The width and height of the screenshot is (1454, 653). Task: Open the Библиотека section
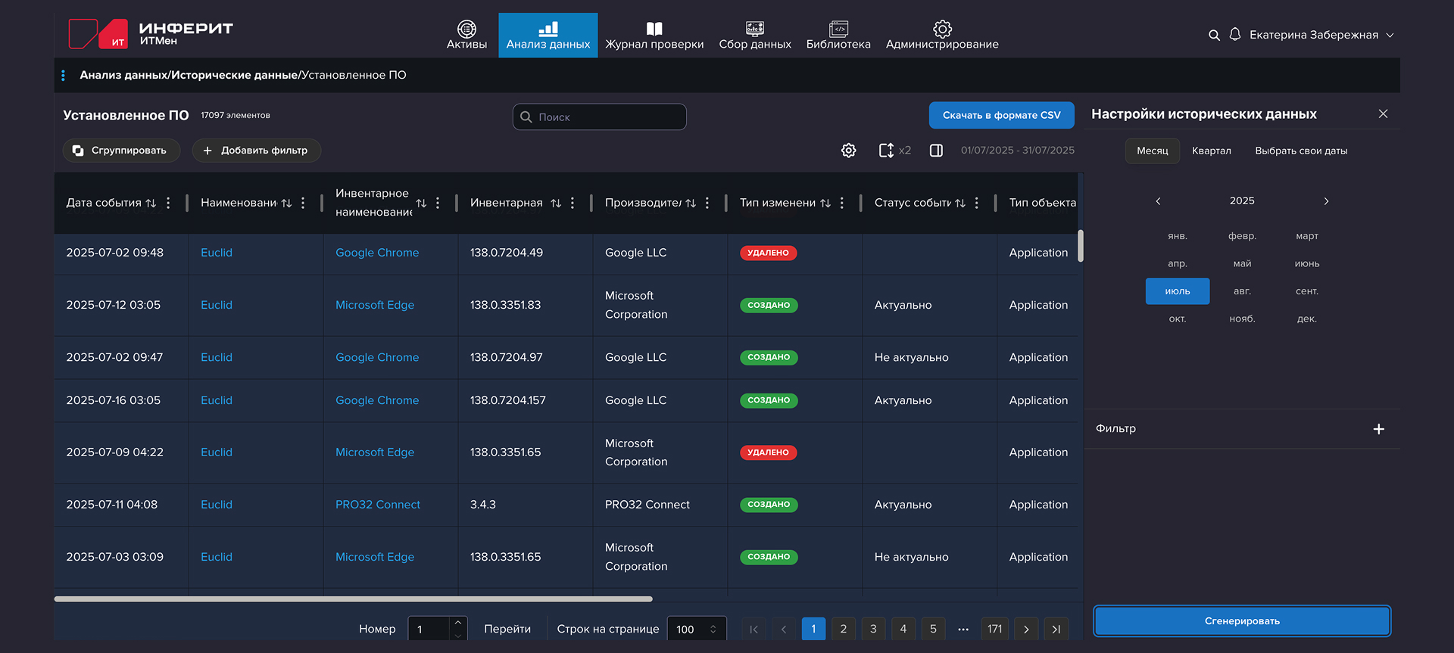point(838,35)
